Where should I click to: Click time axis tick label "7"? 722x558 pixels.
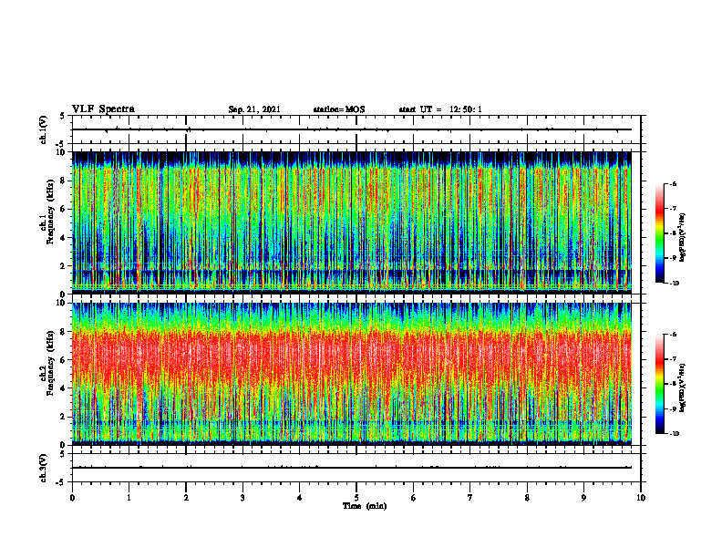(x=470, y=498)
